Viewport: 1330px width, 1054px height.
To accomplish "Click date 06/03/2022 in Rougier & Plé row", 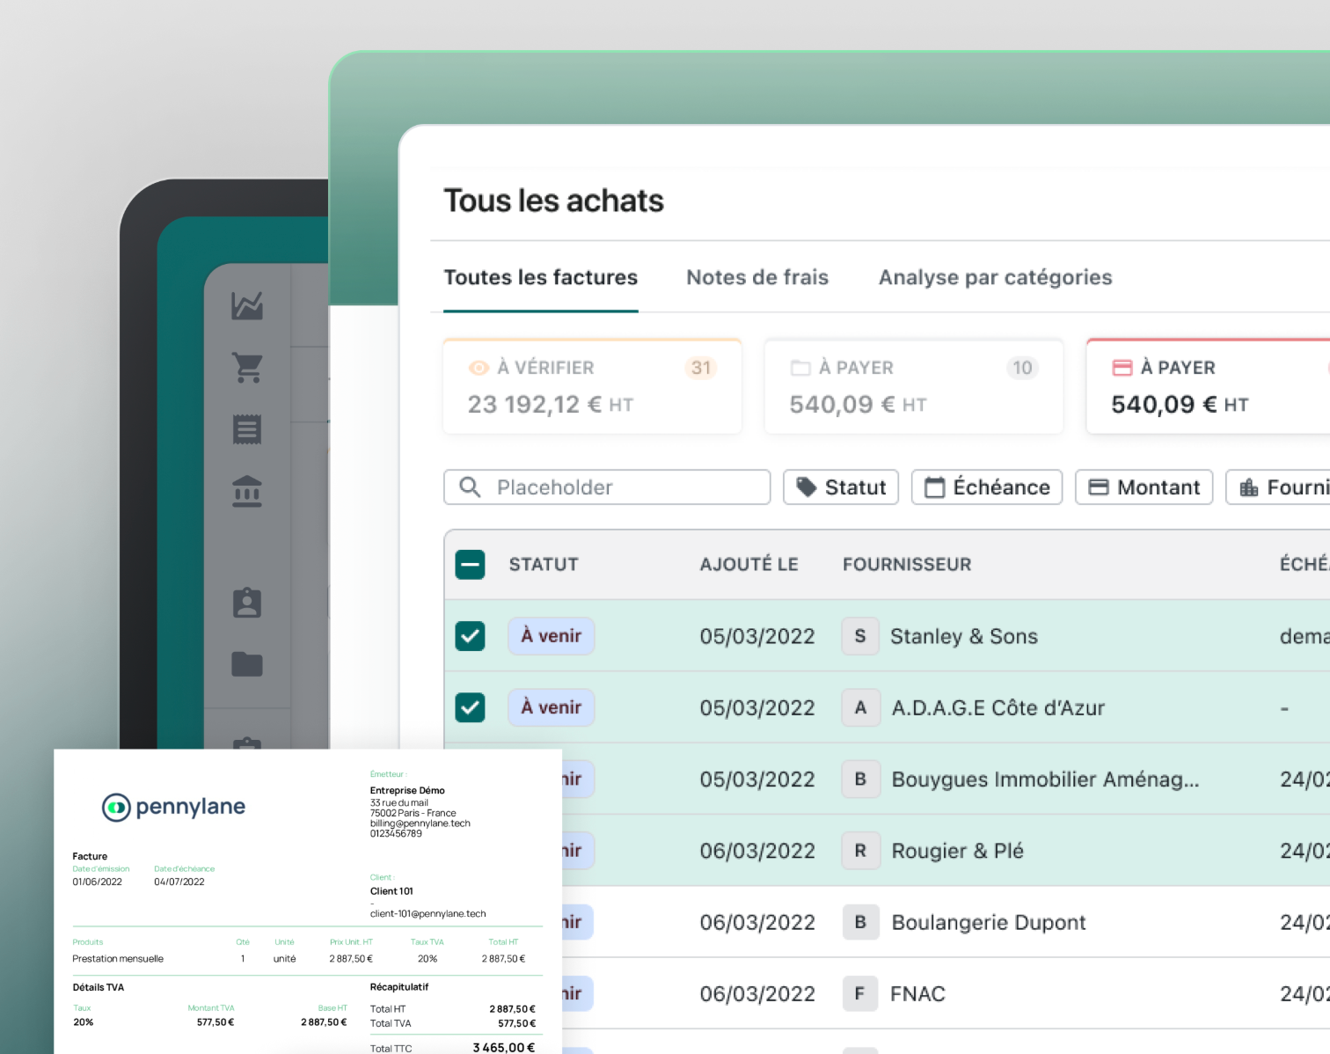I will tap(757, 851).
